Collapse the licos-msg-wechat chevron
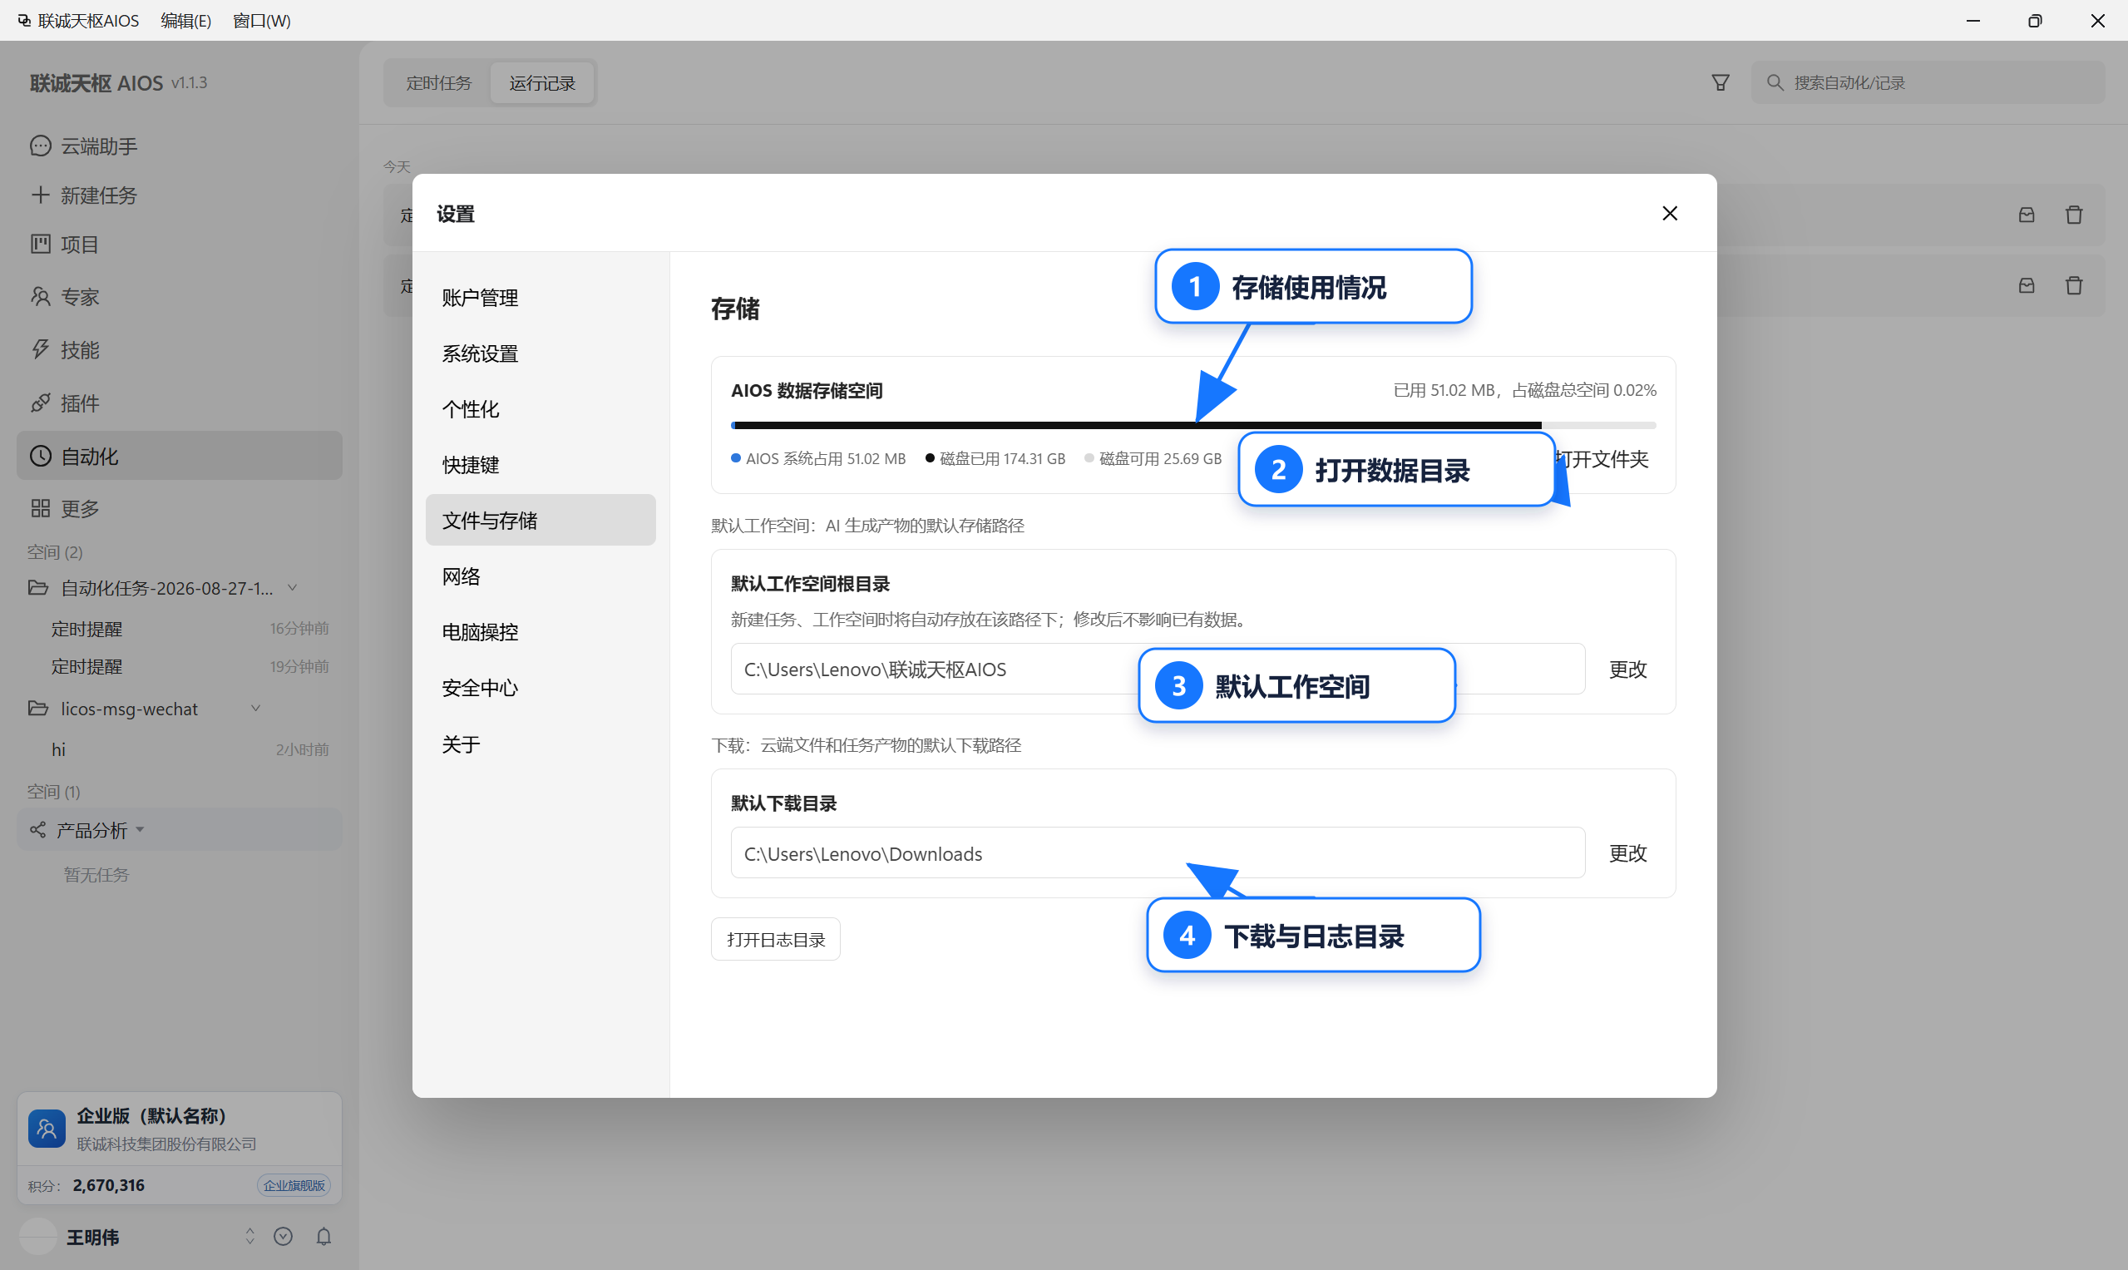Screen dimensions: 2128x1270 click(255, 709)
